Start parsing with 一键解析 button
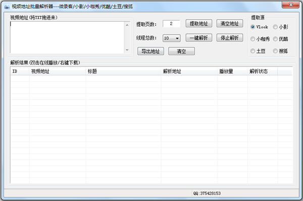Viewport: 303px width, 201px height. (199, 38)
